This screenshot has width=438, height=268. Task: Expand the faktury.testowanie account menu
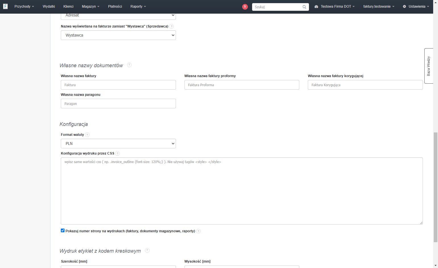(379, 7)
